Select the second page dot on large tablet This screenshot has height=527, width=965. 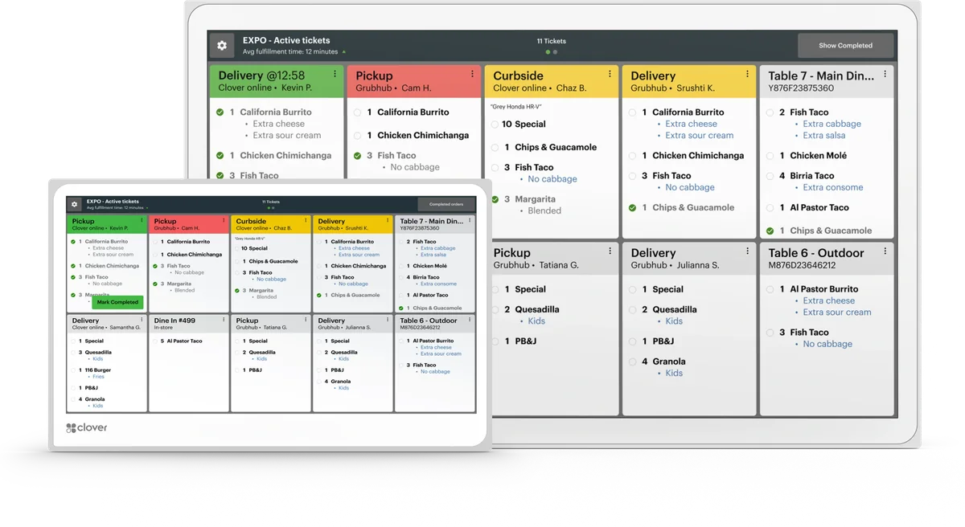pos(555,52)
